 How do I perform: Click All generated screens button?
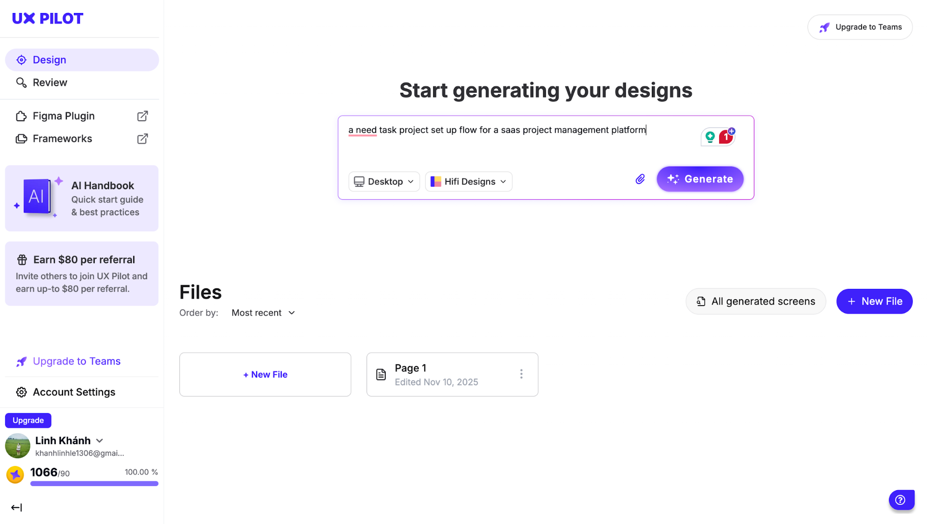click(x=755, y=301)
